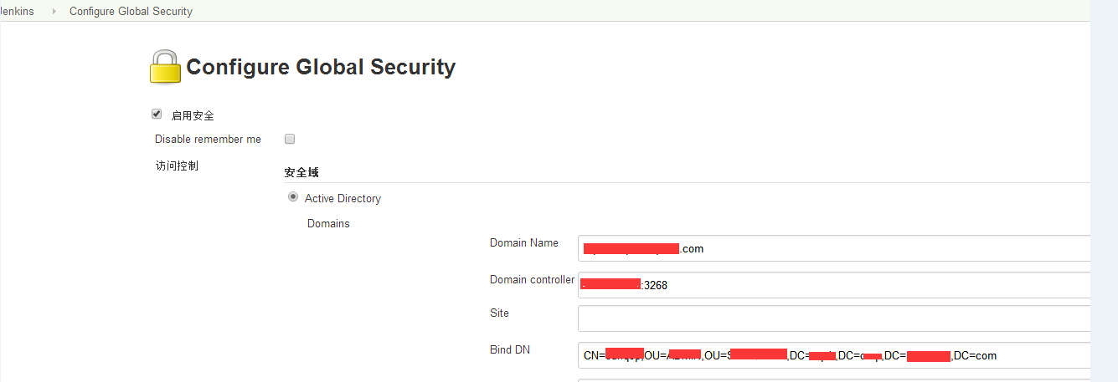Click the Configure Global Security page heading
The image size is (1118, 382).
321,67
